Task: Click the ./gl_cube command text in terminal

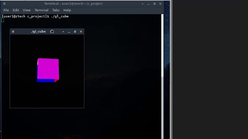Action: click(60, 16)
